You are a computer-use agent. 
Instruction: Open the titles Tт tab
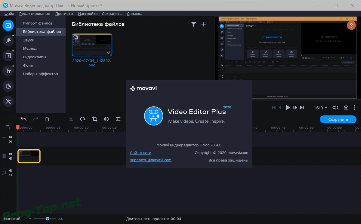coord(8,71)
